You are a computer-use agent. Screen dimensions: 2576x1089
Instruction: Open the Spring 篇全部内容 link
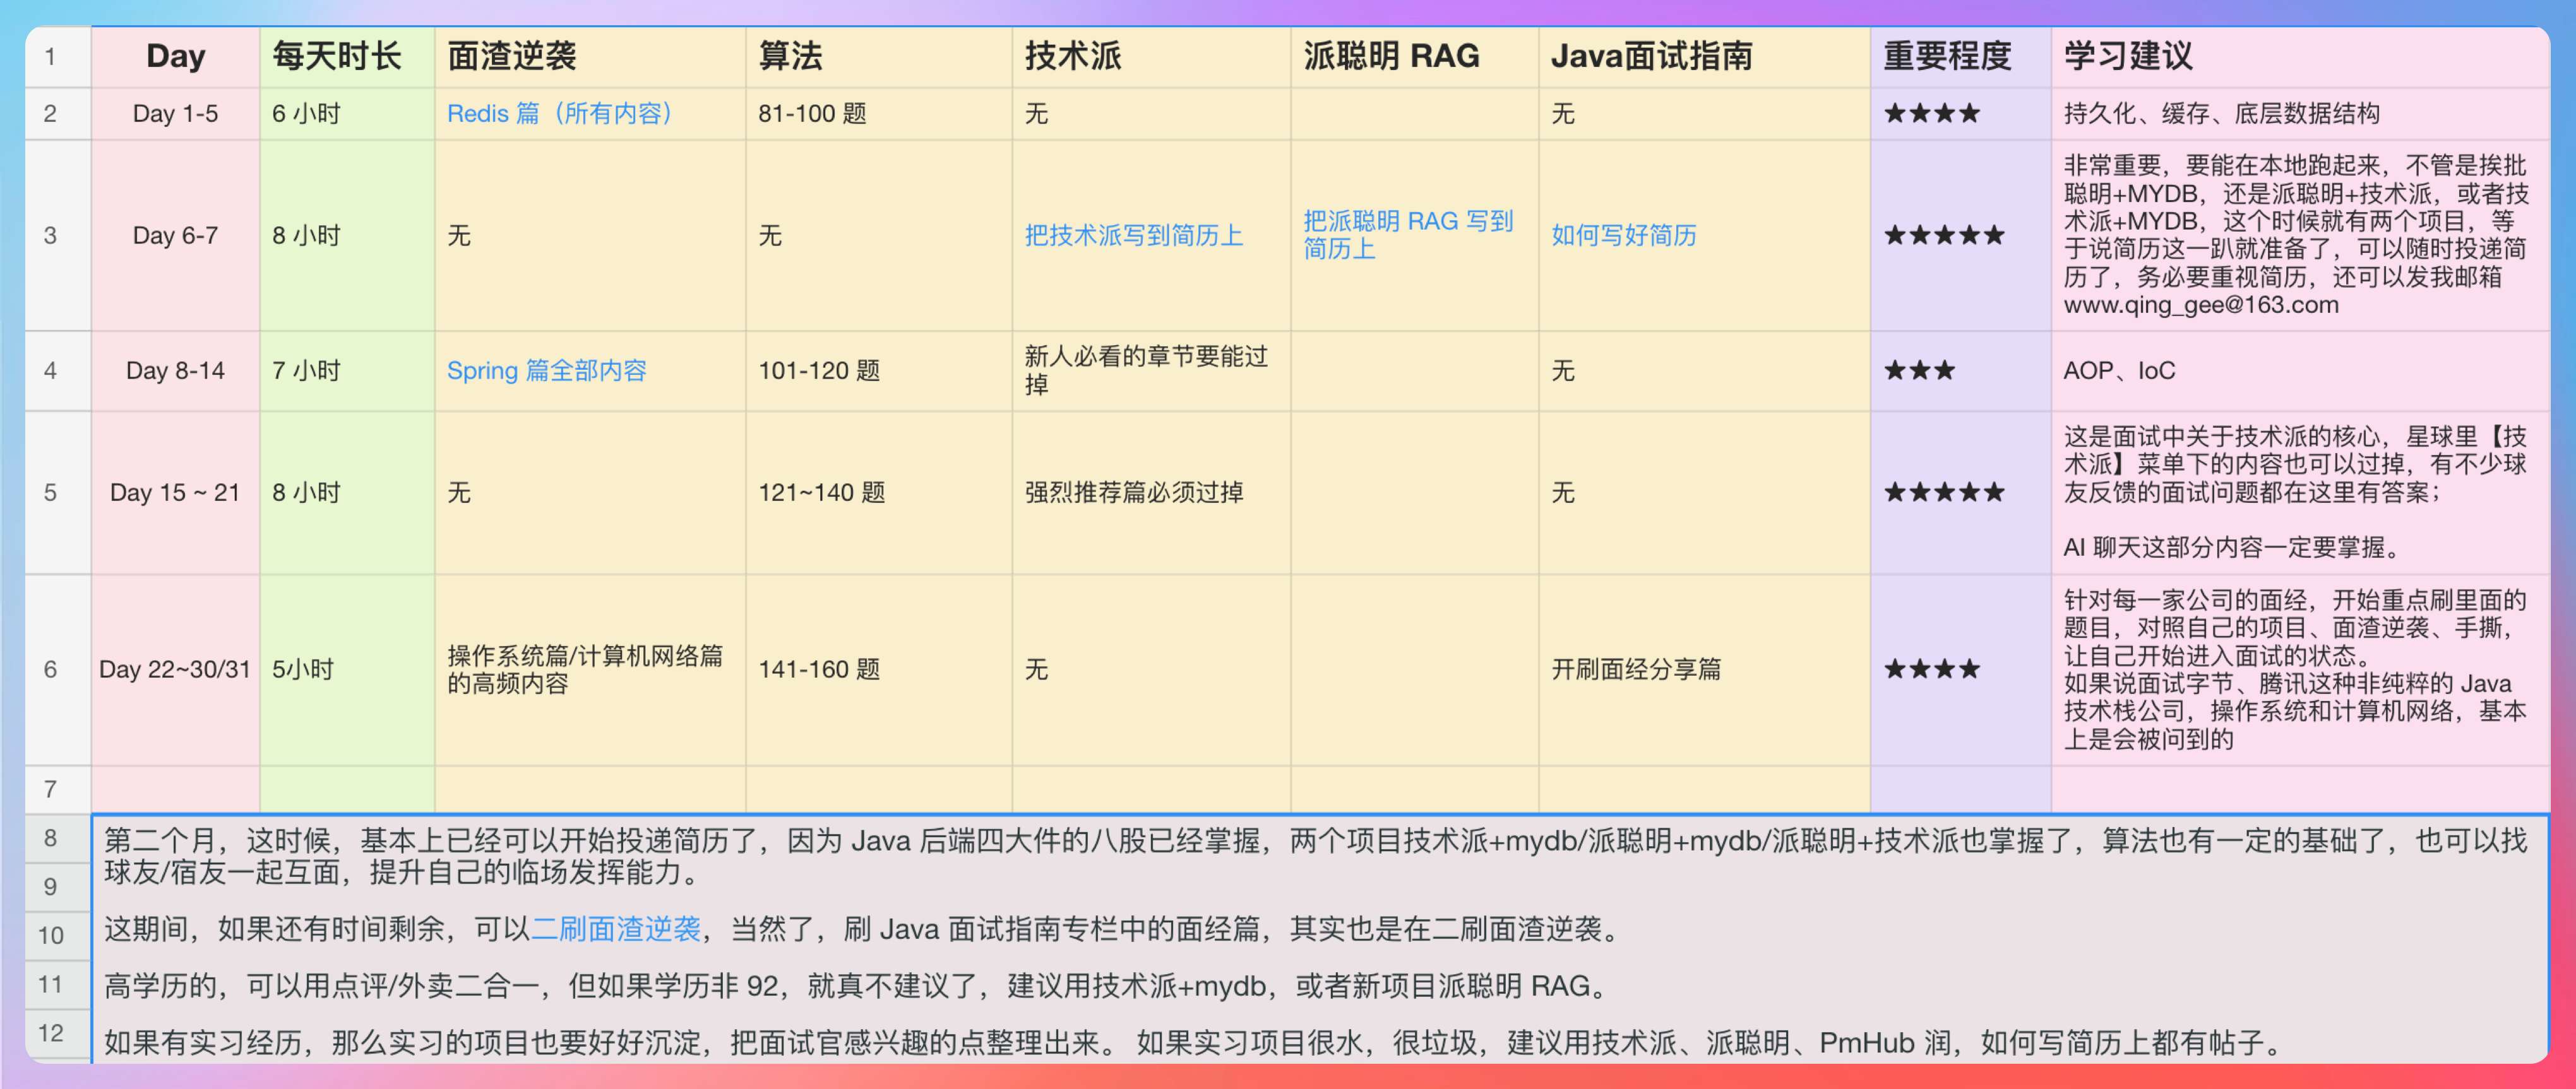coord(546,370)
